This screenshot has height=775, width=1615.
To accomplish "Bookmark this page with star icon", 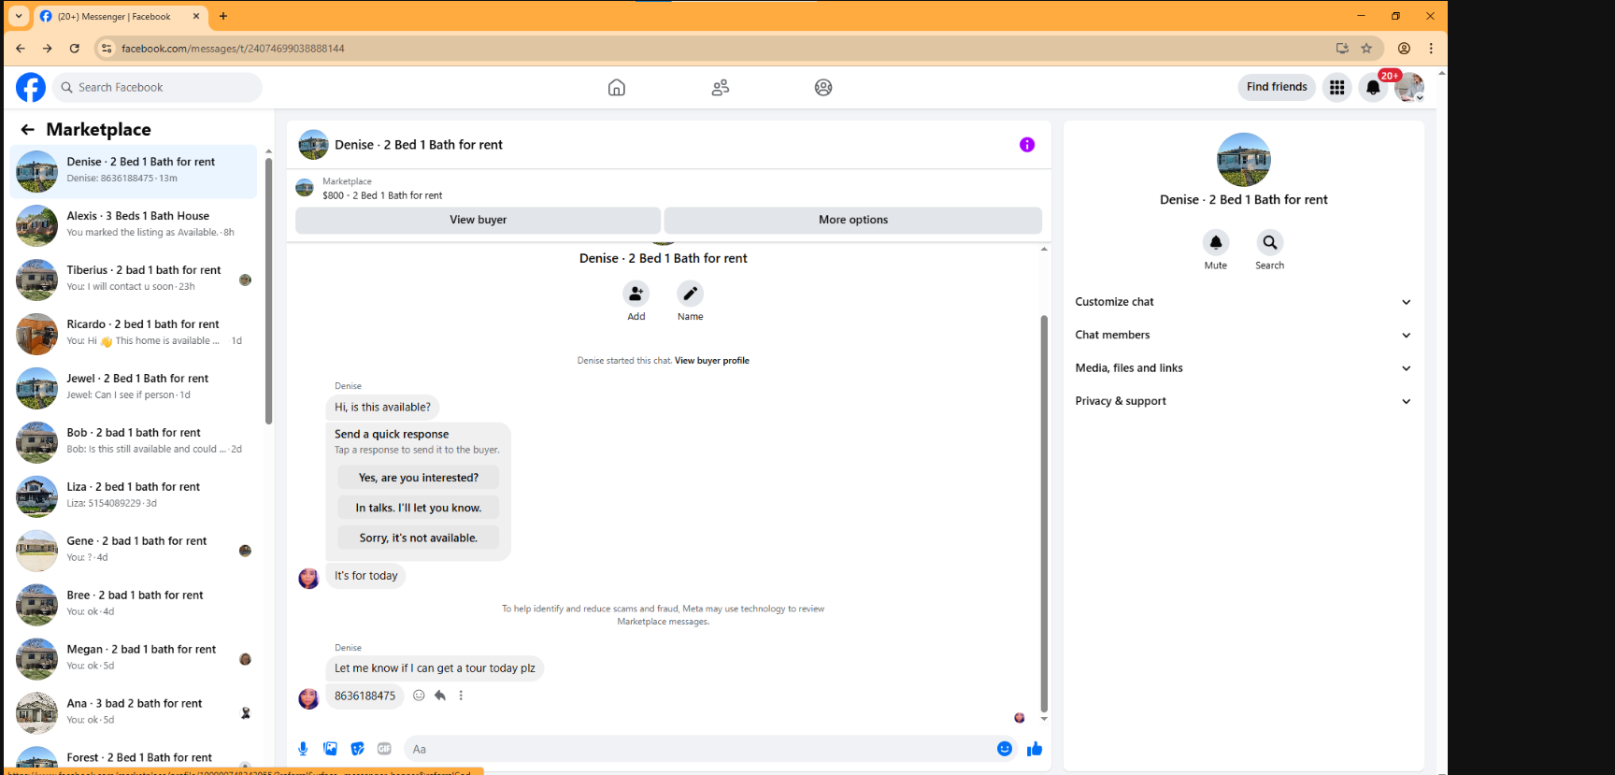I will point(1366,49).
